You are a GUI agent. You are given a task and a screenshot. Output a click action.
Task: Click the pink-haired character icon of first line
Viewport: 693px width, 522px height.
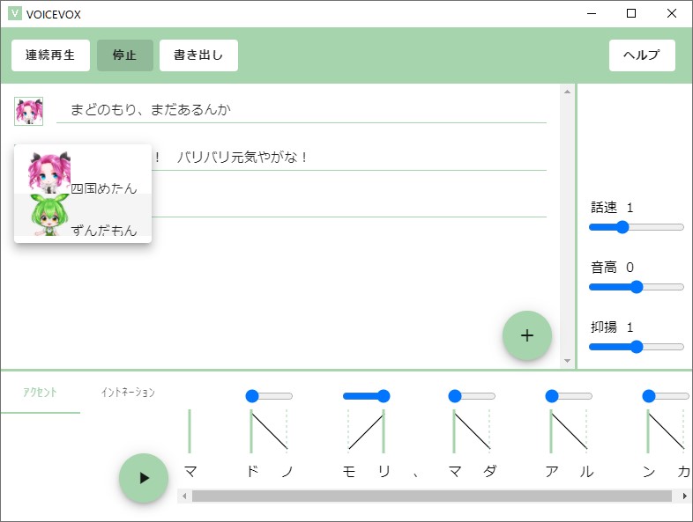pos(29,111)
